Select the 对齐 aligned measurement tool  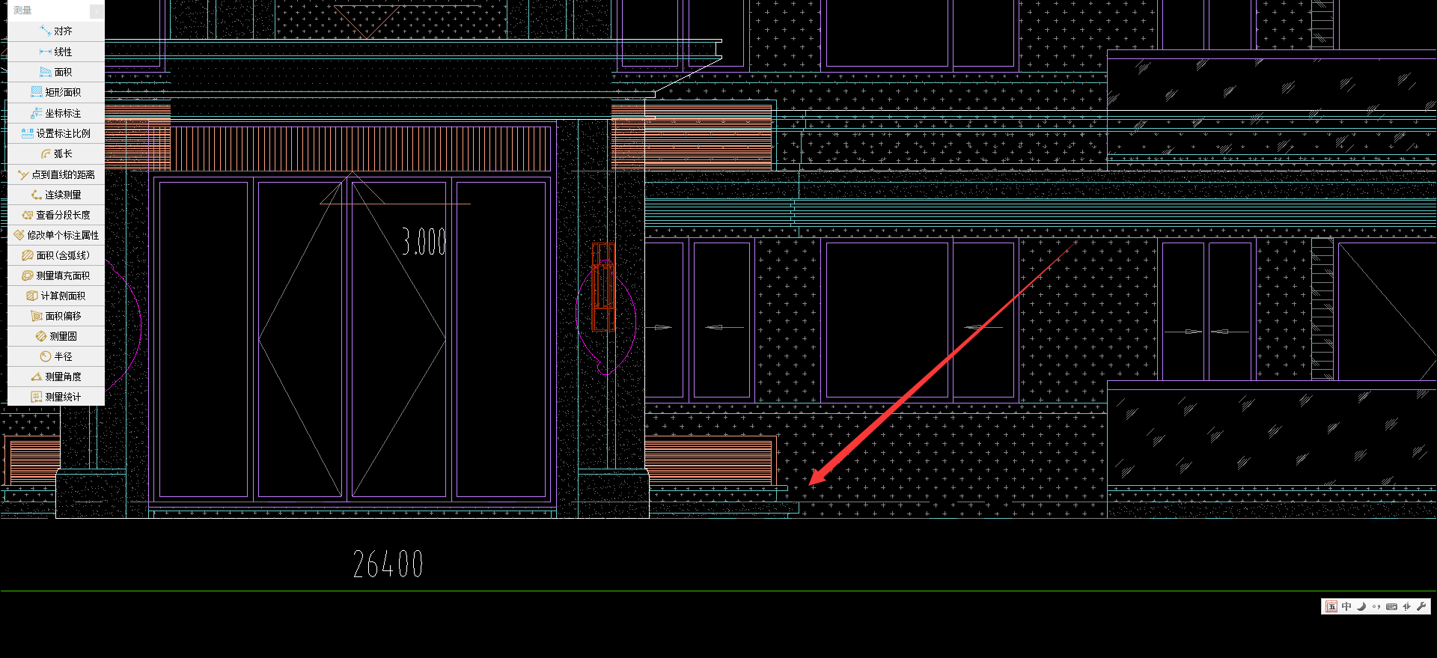tap(56, 31)
